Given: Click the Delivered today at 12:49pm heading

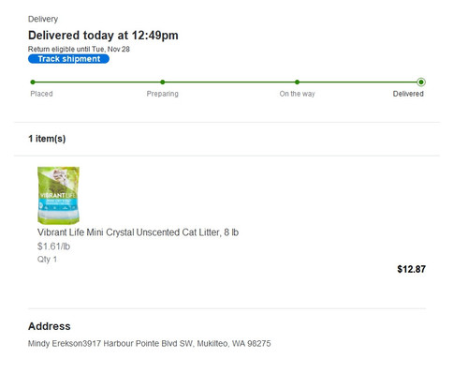Looking at the screenshot, I should (103, 36).
